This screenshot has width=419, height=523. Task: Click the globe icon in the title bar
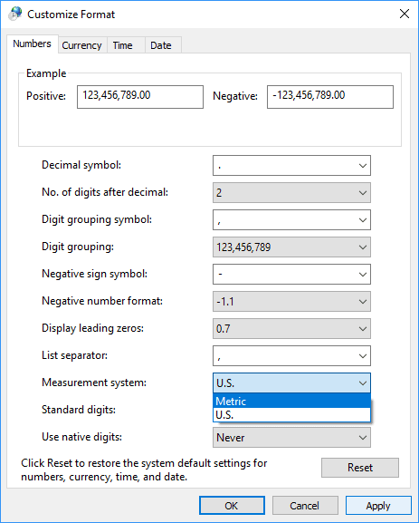pos(15,14)
